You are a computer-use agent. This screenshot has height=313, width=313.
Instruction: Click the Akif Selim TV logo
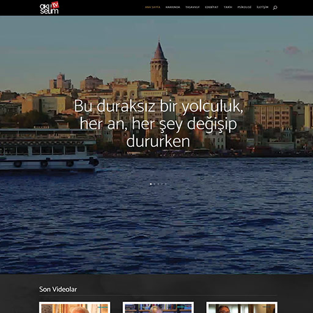coord(50,8)
